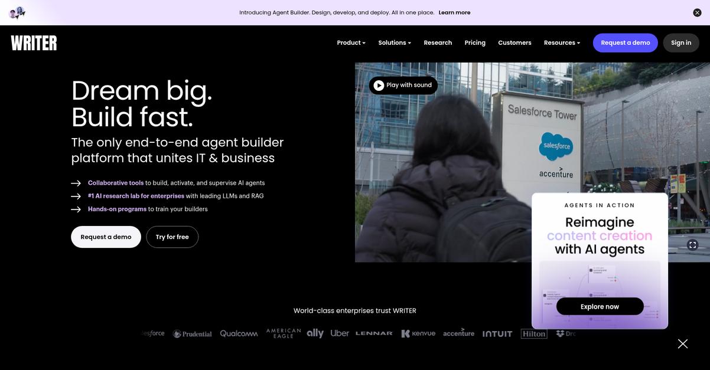This screenshot has width=710, height=370.
Task: Click the #1 AI research lab text
Action: [136, 196]
